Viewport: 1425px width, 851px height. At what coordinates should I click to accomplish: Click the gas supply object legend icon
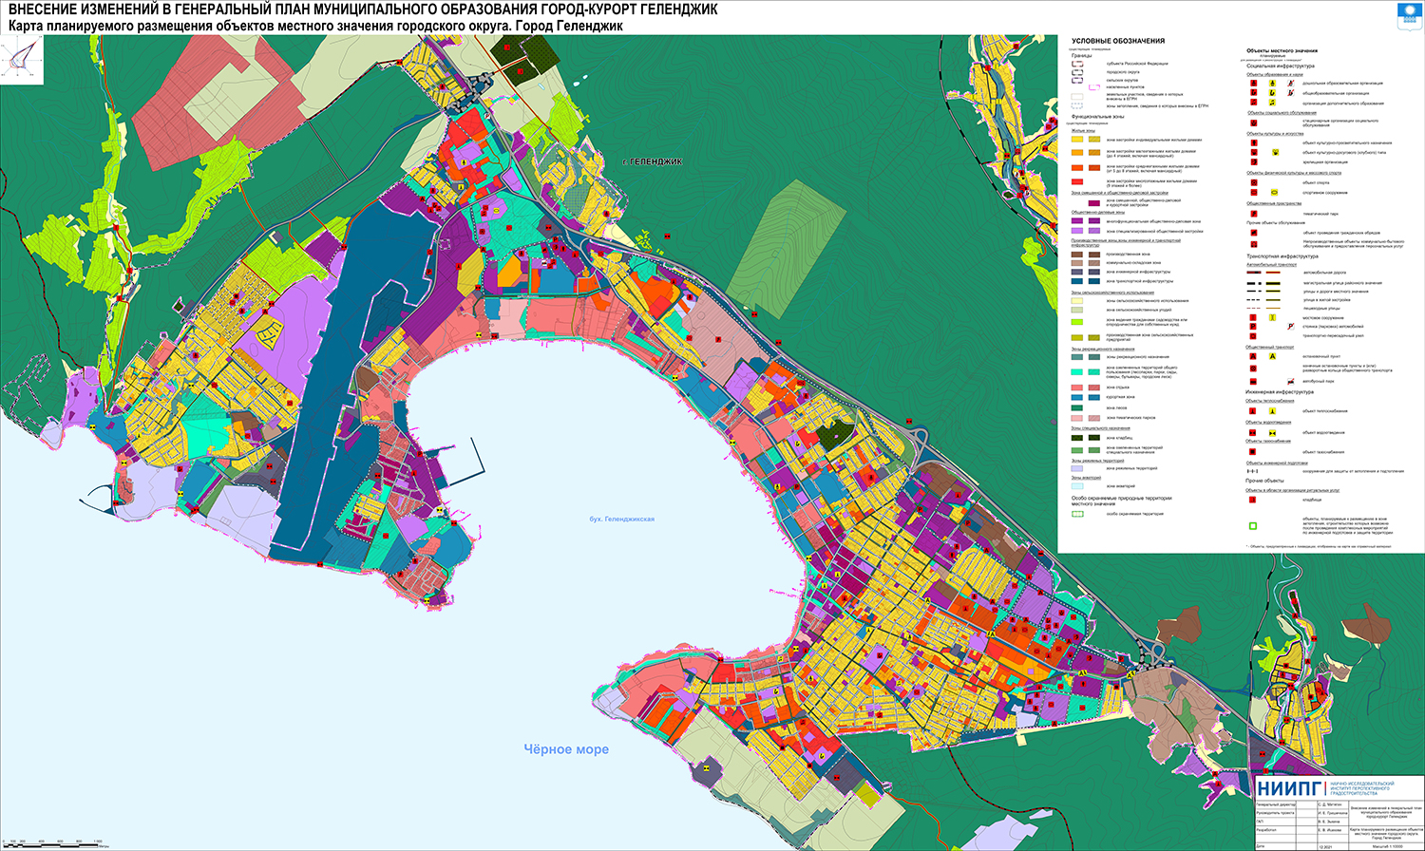tap(1254, 452)
